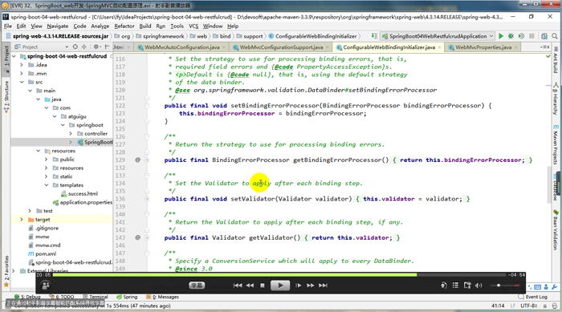Screen dimensions: 562x312
Task: Open the Hierarchy side panel
Action: (x=556, y=99)
